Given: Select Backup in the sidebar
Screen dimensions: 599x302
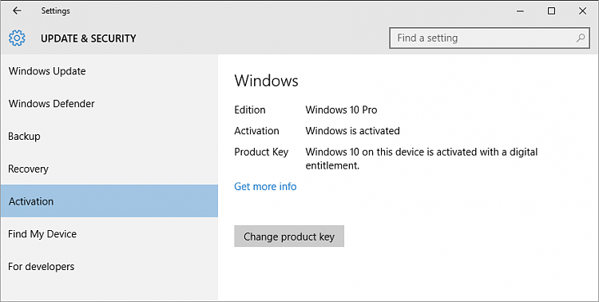Looking at the screenshot, I should pyautogui.click(x=109, y=136).
